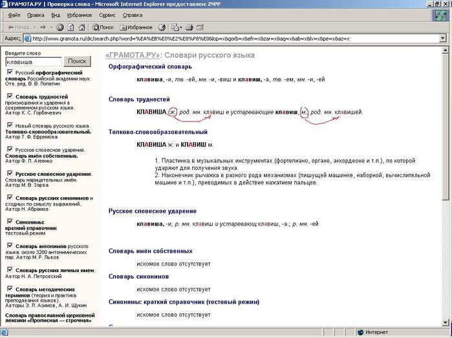452x338 pixels.
Task: Click the page scrollbar down arrow
Action: click(446, 323)
